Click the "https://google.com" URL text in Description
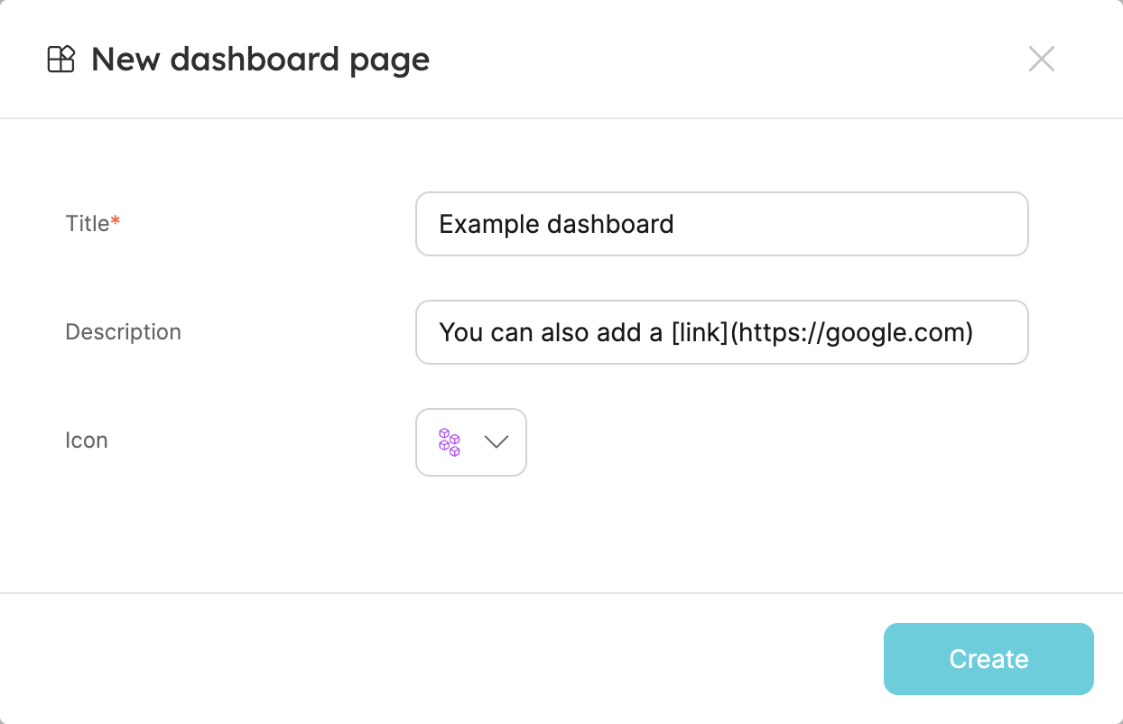 point(851,332)
